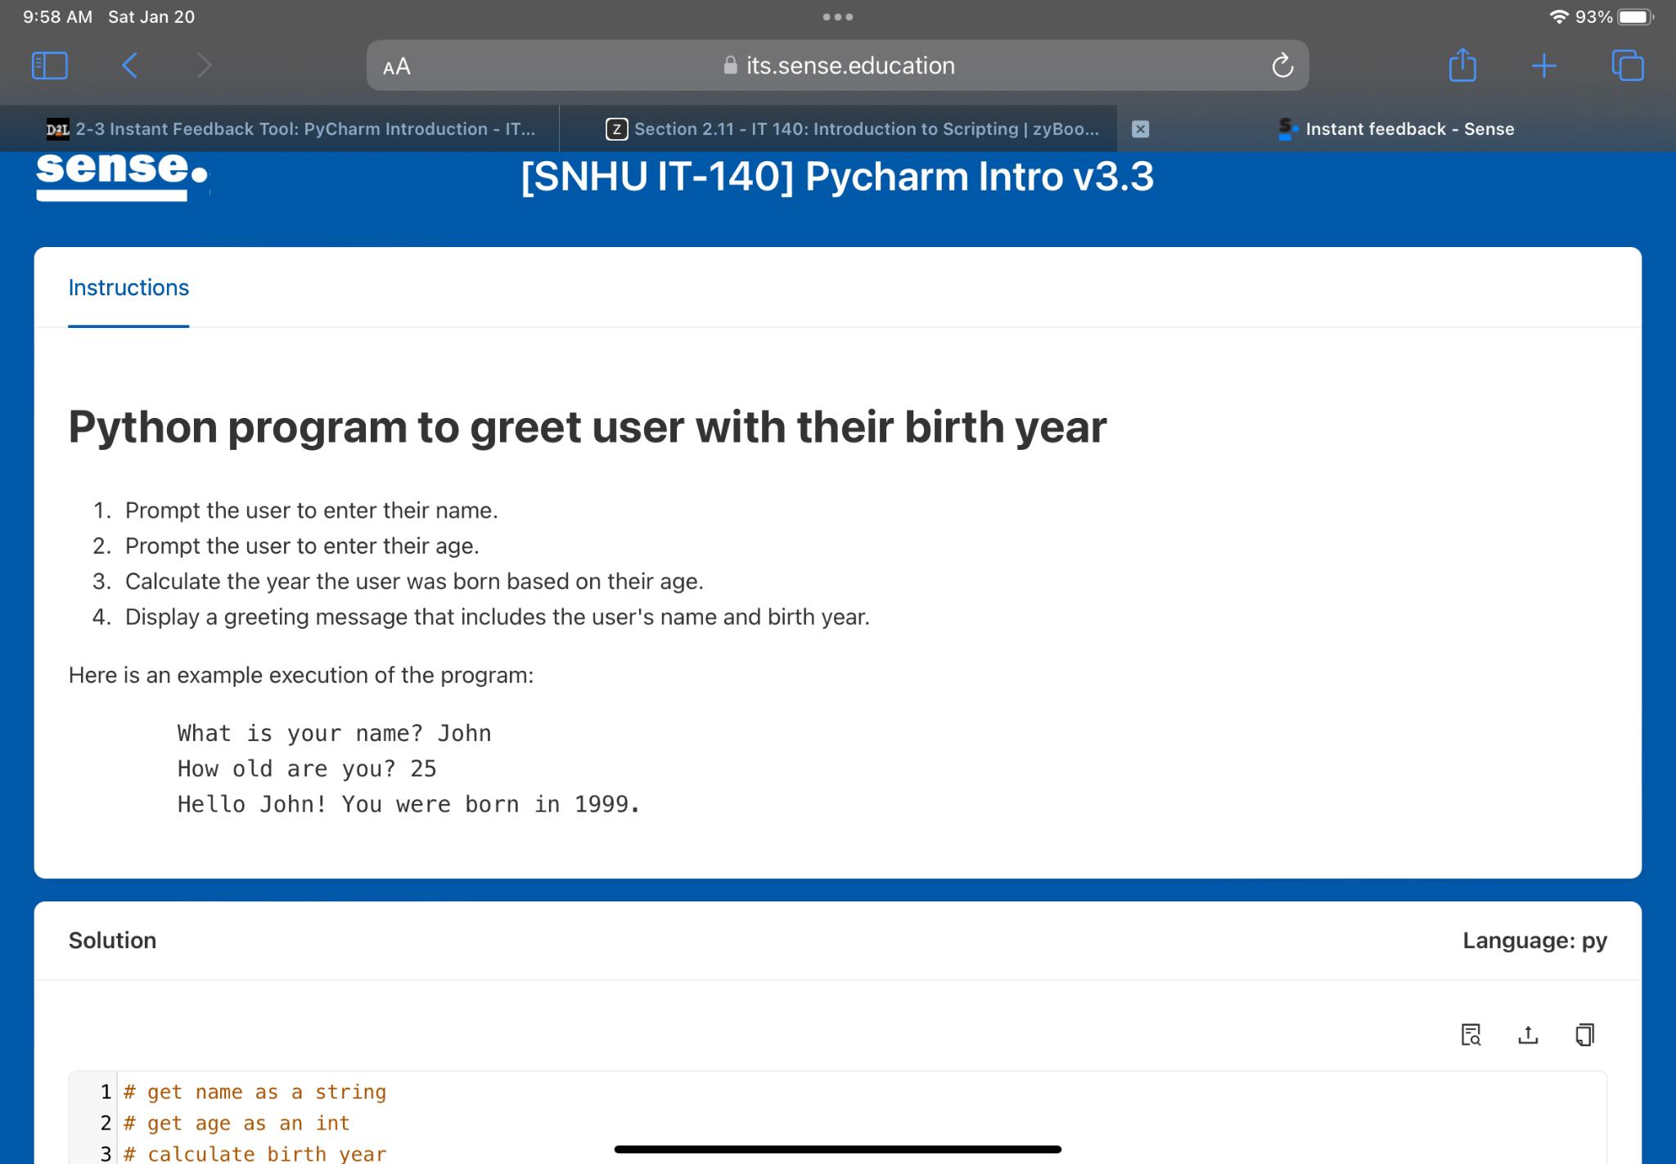This screenshot has height=1164, width=1676.
Task: Open a new Safari tab
Action: point(1545,65)
